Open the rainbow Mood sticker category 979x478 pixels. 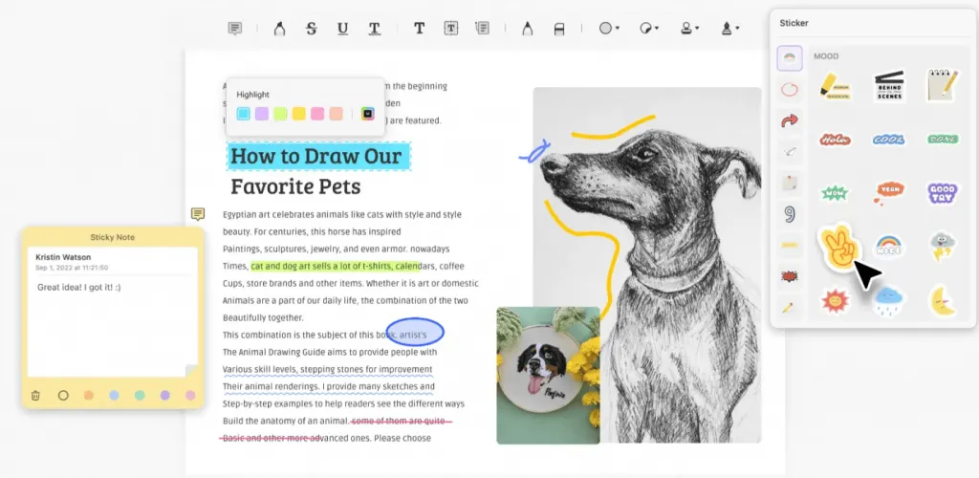tap(790, 58)
